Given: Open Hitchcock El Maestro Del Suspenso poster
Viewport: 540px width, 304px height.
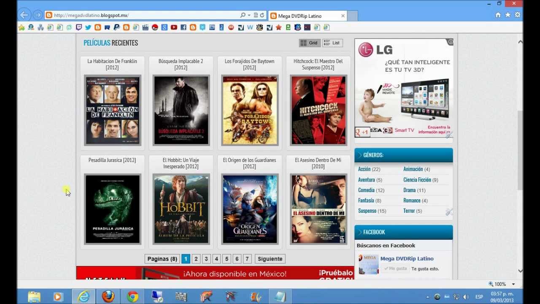Looking at the screenshot, I should pos(319,110).
